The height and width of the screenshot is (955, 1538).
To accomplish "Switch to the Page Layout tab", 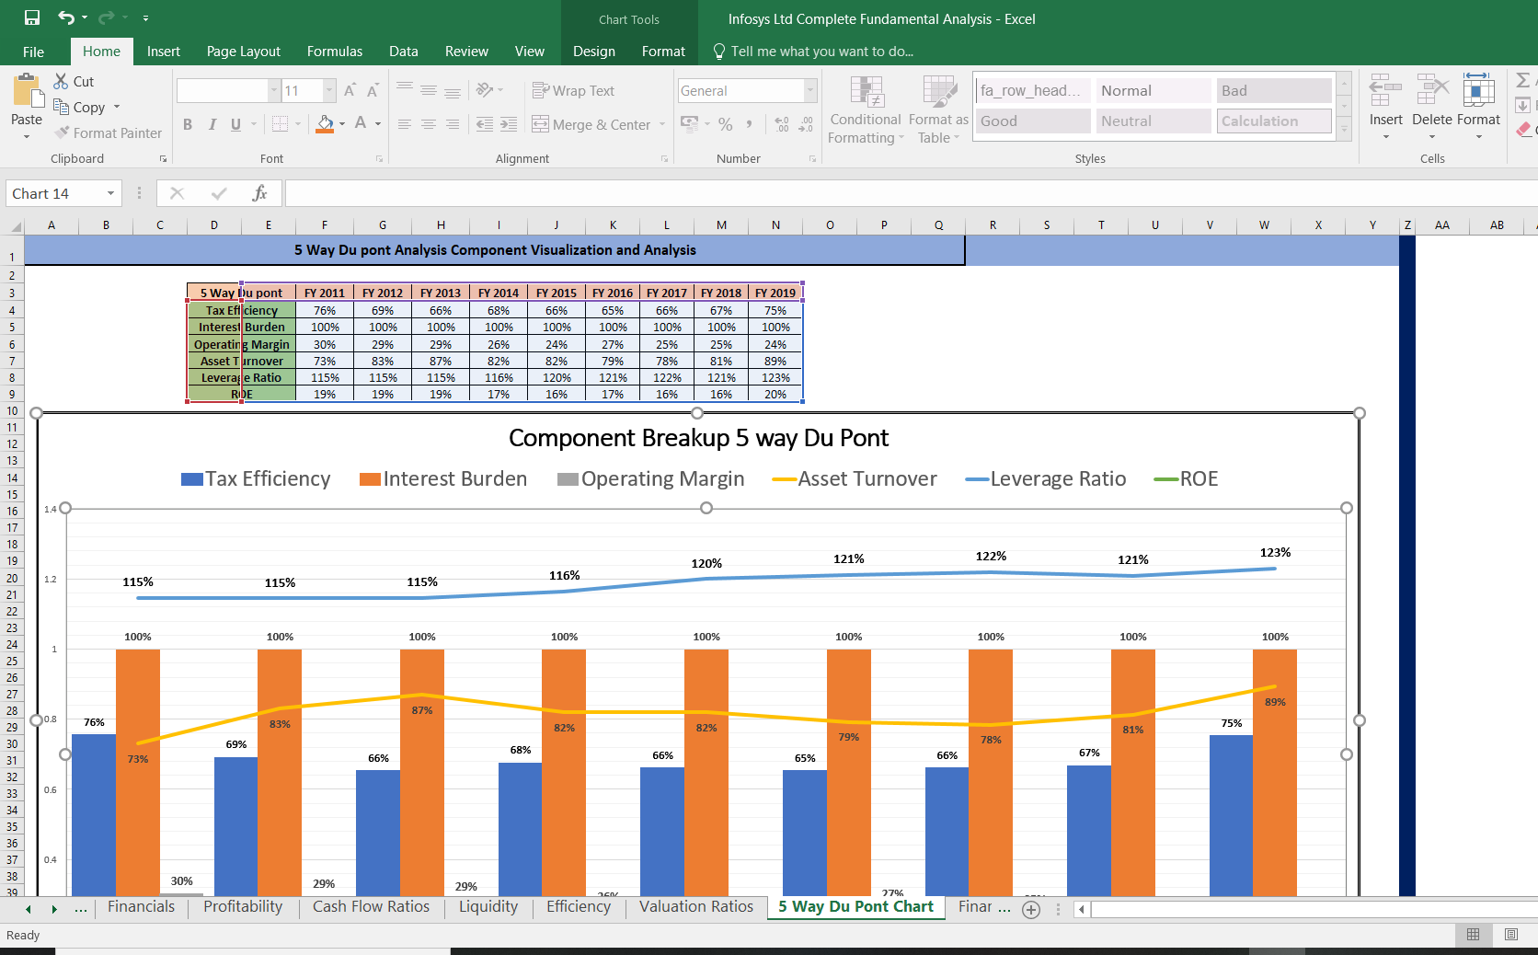I will (x=243, y=52).
